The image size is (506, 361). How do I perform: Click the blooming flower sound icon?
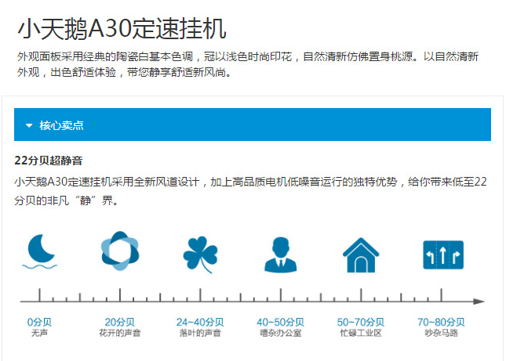pyautogui.click(x=120, y=251)
